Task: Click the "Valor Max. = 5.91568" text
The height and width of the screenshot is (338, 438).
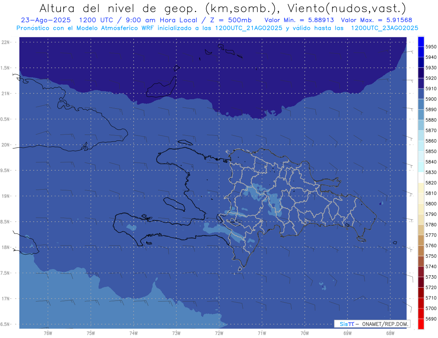Action: click(x=376, y=20)
